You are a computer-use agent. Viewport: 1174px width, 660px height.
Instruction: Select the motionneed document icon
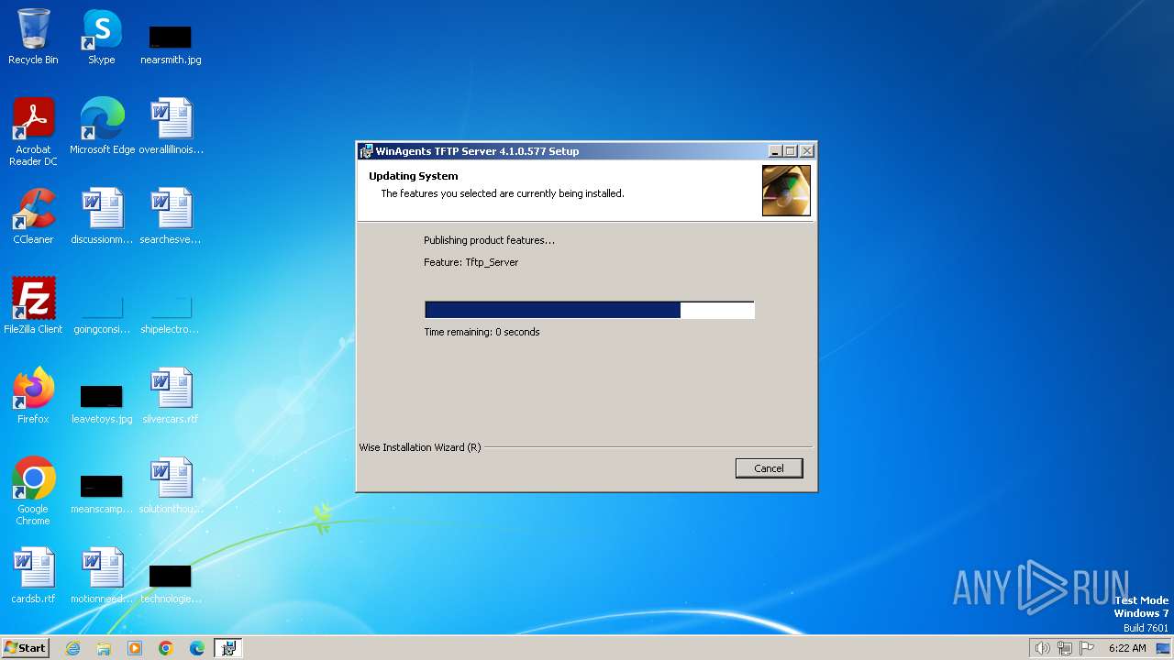(x=102, y=576)
